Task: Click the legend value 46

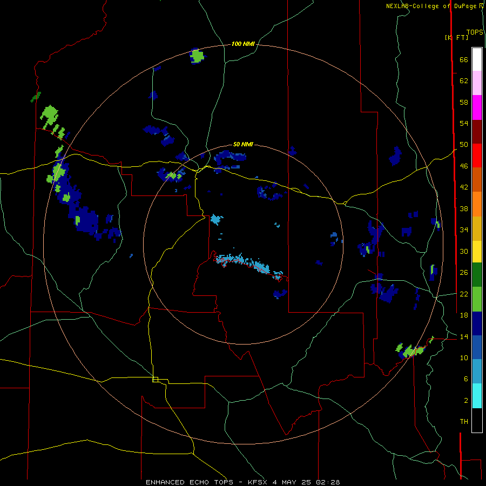Action: pos(464,166)
